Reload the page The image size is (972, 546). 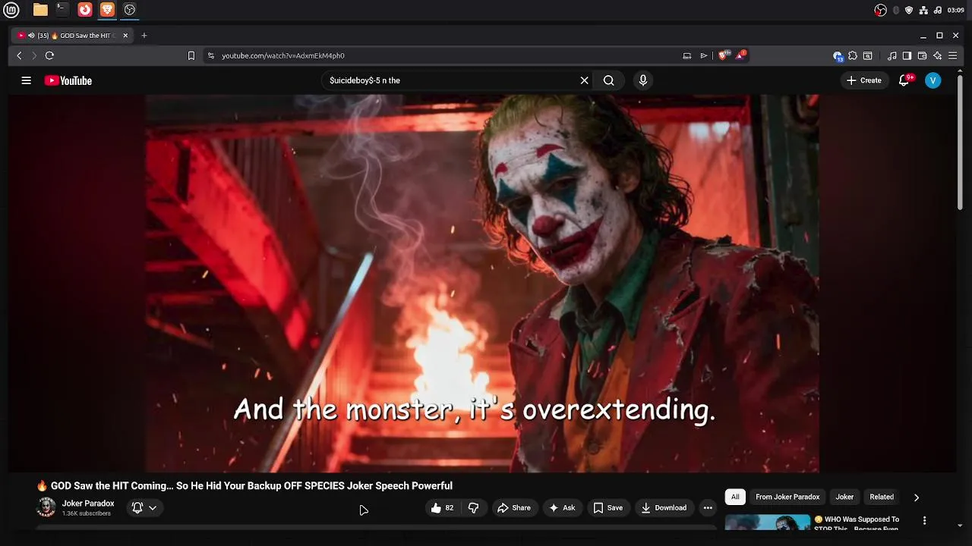click(49, 55)
